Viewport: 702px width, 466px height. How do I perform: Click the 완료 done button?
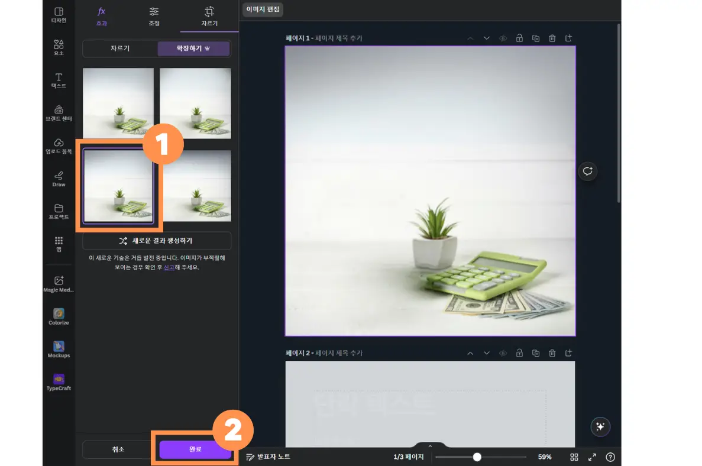[x=195, y=449]
